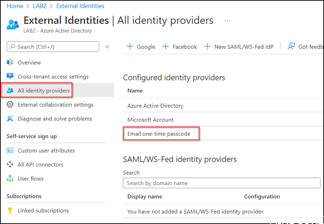Click the 'You have not added a SAML/WS-Fed identity provider' message
Image resolution: width=324 pixels, height=224 pixels.
pyautogui.click(x=195, y=211)
